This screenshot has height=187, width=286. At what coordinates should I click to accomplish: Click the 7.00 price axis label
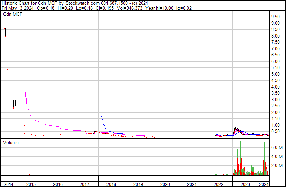coord(275,49)
